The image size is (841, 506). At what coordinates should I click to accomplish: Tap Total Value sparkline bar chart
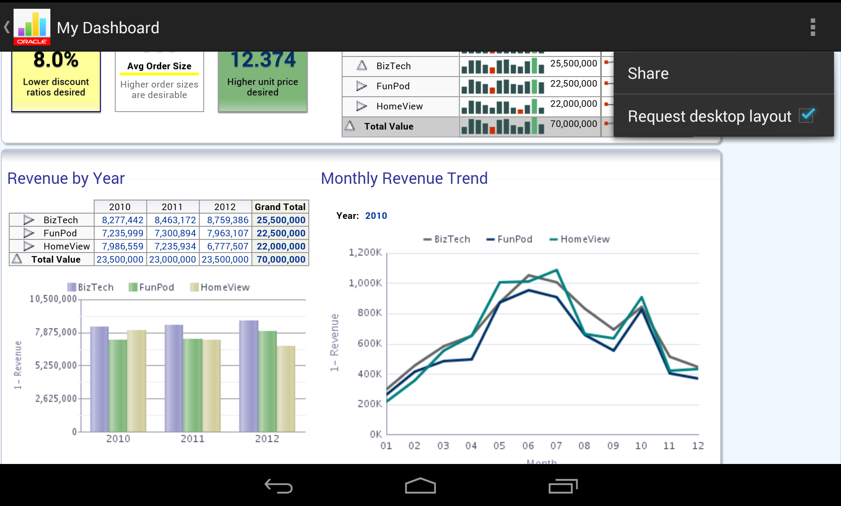(x=503, y=126)
